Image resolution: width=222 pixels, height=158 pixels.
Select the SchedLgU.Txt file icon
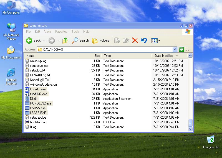pos(27,80)
